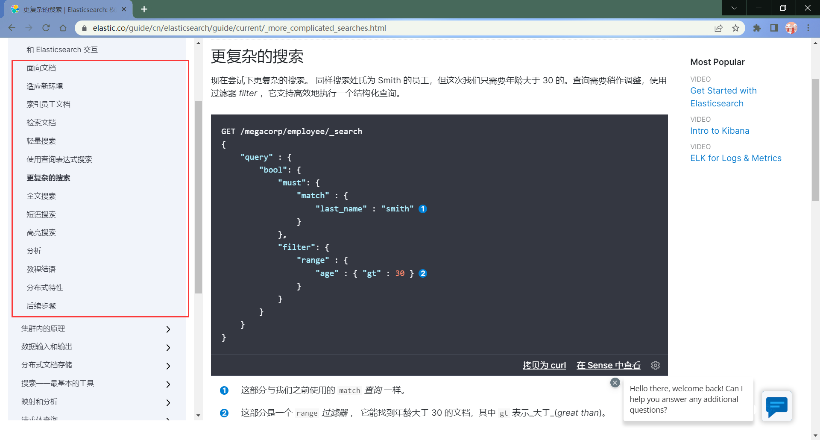
Task: Click the Most Popular heading
Action: pyautogui.click(x=717, y=62)
